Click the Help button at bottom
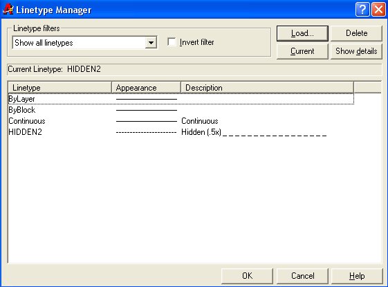This screenshot has height=287, width=388. click(x=357, y=276)
